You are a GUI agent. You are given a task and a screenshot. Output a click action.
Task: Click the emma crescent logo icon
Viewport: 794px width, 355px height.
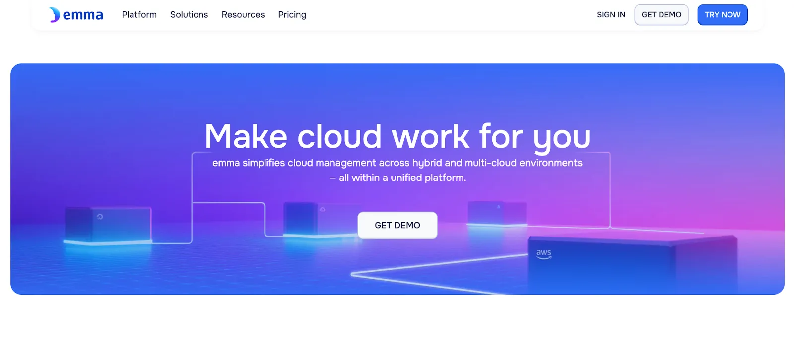pos(54,15)
